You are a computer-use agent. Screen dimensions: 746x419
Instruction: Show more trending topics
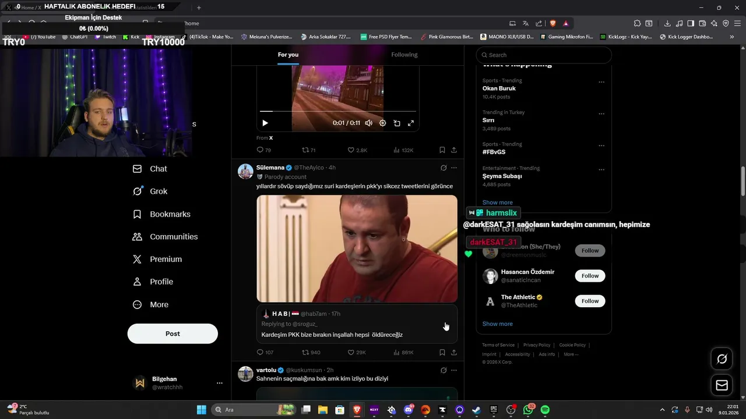pos(497,203)
